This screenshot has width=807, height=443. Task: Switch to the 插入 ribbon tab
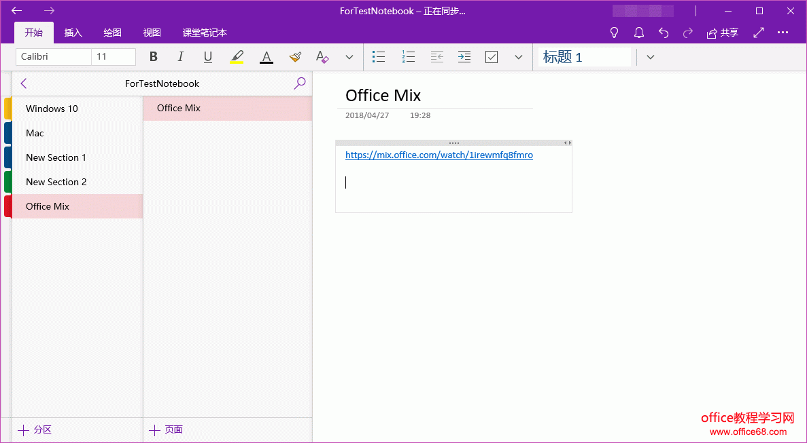(73, 32)
